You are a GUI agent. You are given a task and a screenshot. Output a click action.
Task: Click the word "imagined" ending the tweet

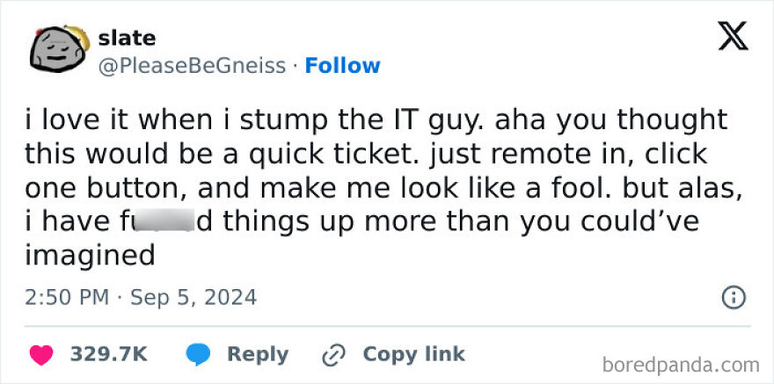pos(90,256)
